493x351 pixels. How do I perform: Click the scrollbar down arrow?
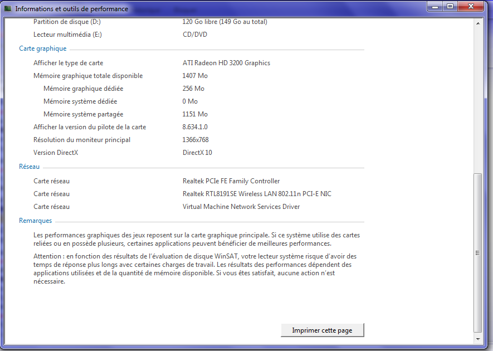coord(478,339)
